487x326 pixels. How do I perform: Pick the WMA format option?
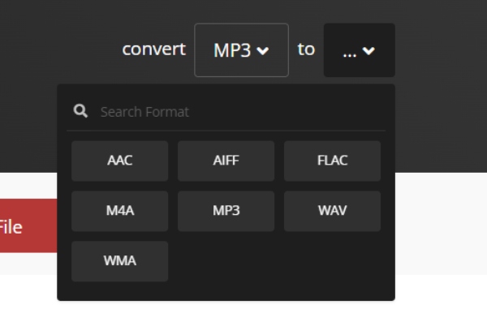(120, 261)
